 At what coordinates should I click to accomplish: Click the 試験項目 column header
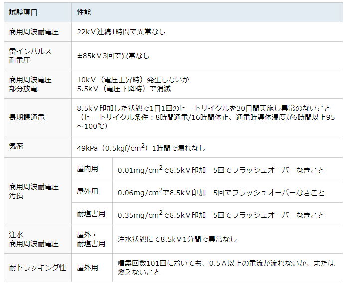click(23, 12)
